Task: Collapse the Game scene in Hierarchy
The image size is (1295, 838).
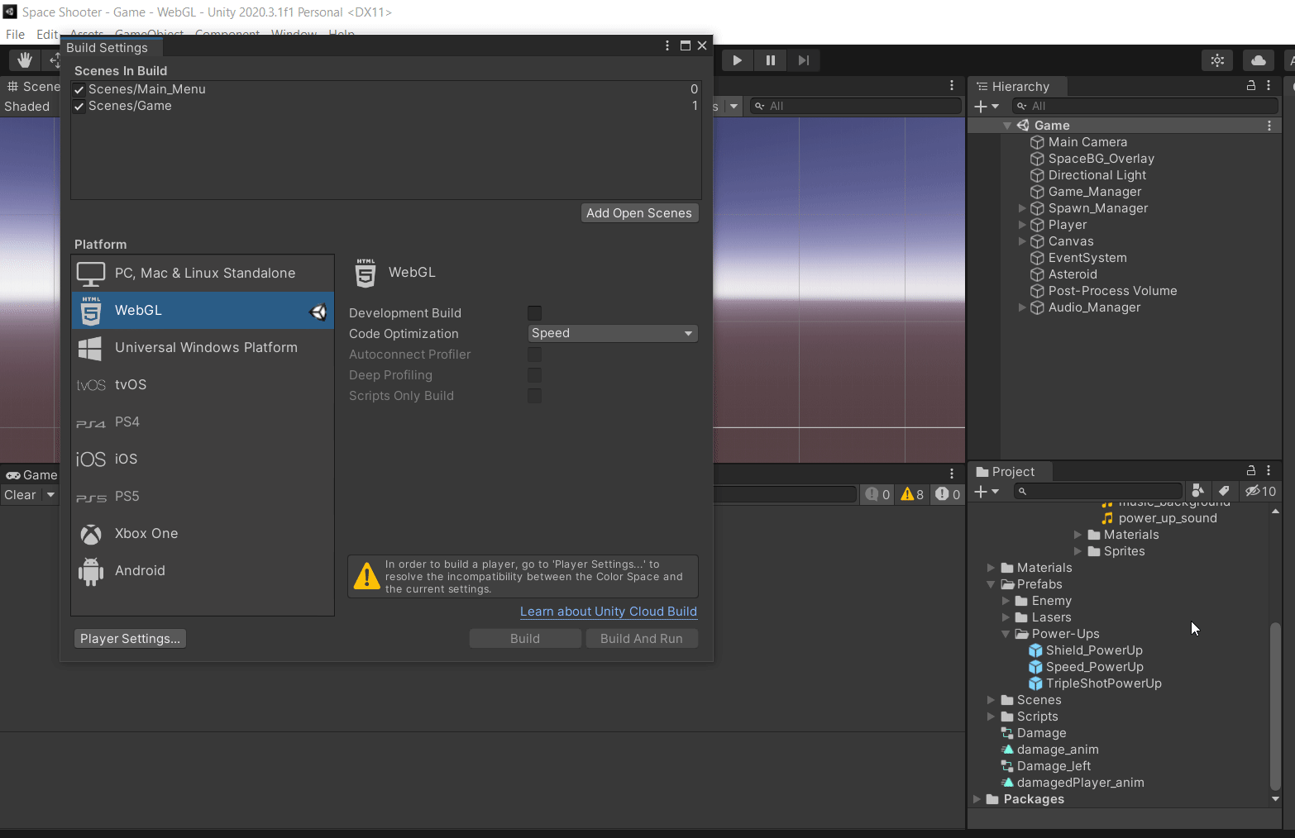Action: coord(1007,126)
